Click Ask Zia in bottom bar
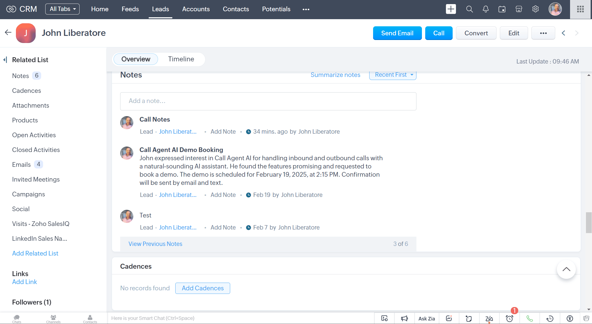 [427, 318]
